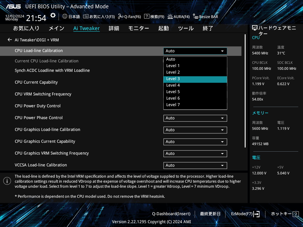This screenshot has height=227, width=303.
Task: Choose Level 5 in the dropdown list
Action: (x=195, y=92)
